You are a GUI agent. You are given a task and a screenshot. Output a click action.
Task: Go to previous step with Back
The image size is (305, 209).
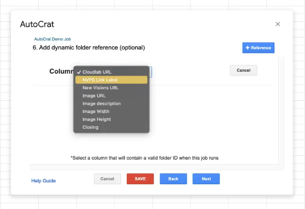point(173,179)
